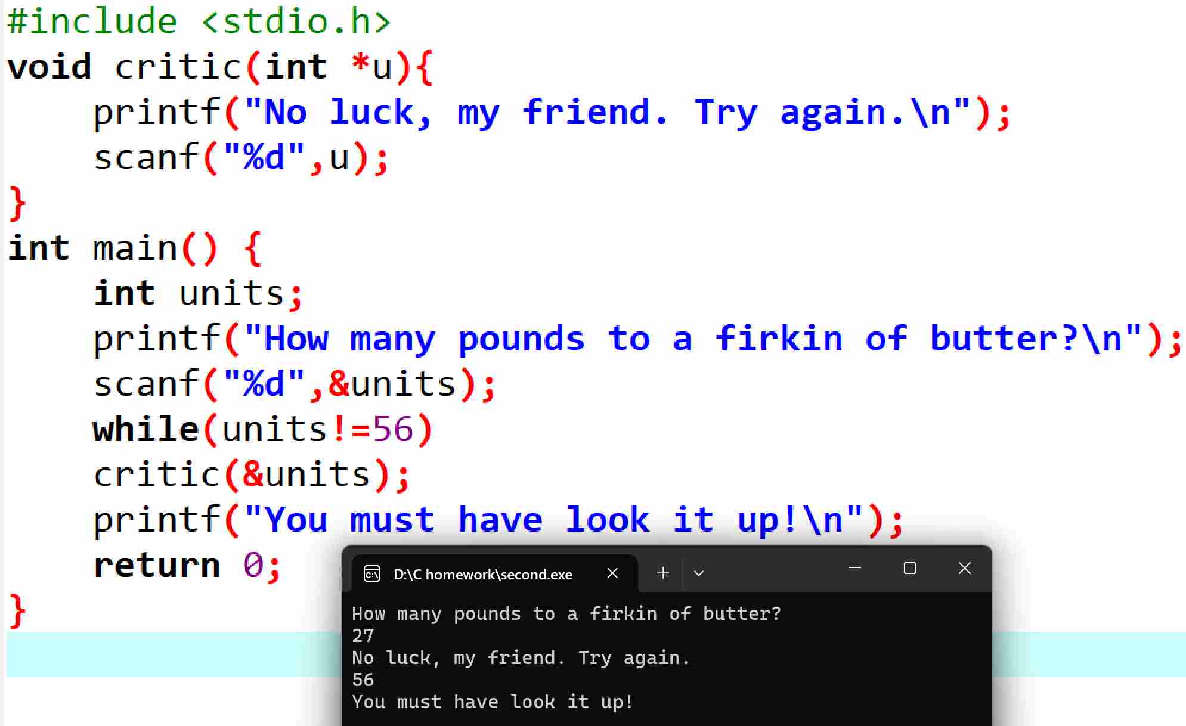
Task: Place cursor on the #include <stdio.h> line
Action: click(x=199, y=22)
